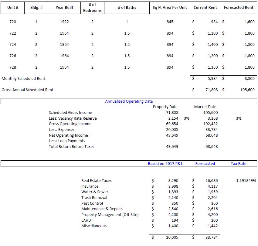Select 'Gross Annual Scheduled Rent' label
The width and height of the screenshot is (258, 246).
point(28,90)
